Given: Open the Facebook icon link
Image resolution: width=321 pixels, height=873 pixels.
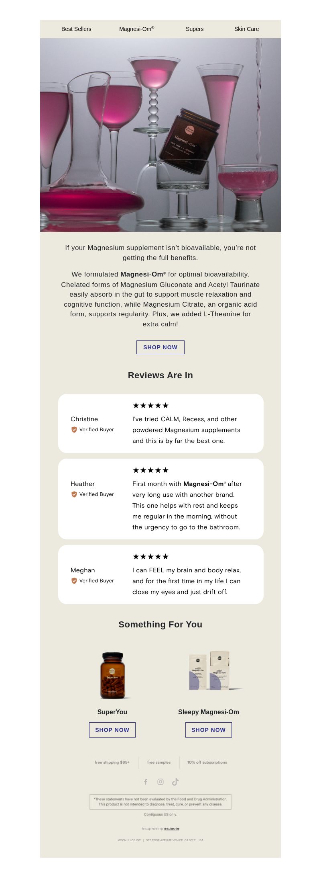Looking at the screenshot, I should point(146,782).
